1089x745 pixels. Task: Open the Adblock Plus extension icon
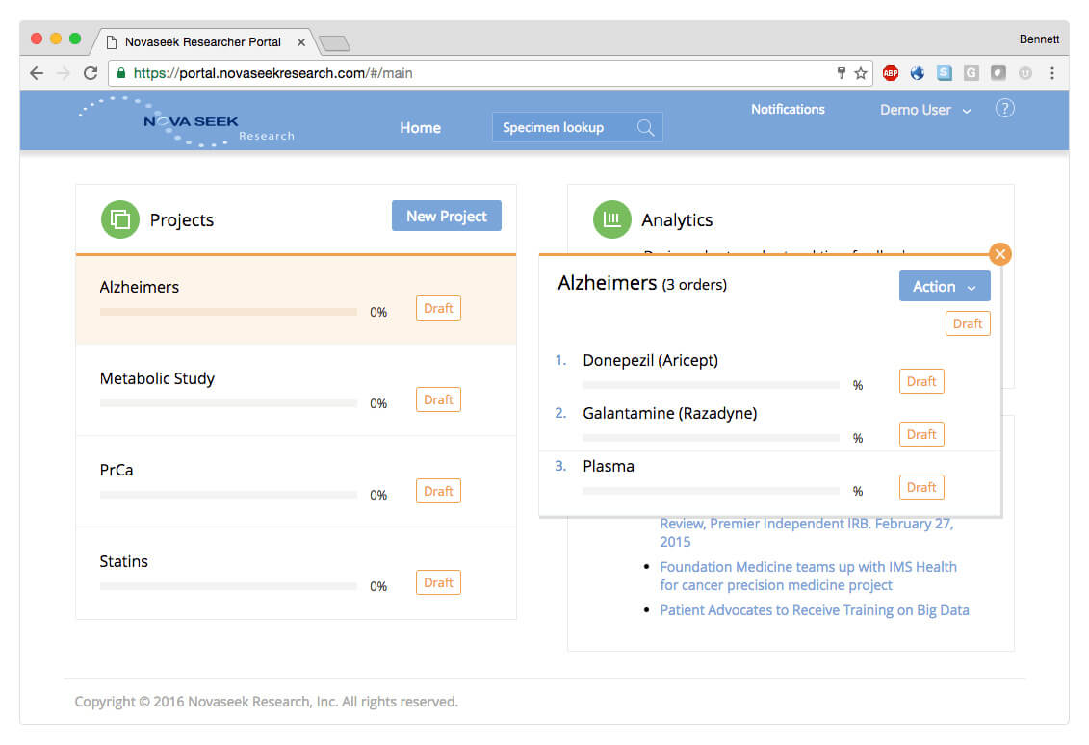click(x=890, y=73)
